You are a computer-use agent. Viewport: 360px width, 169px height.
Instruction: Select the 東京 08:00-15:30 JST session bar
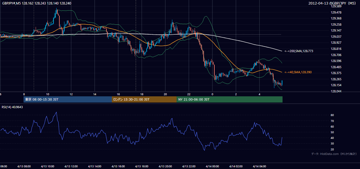click(68, 99)
